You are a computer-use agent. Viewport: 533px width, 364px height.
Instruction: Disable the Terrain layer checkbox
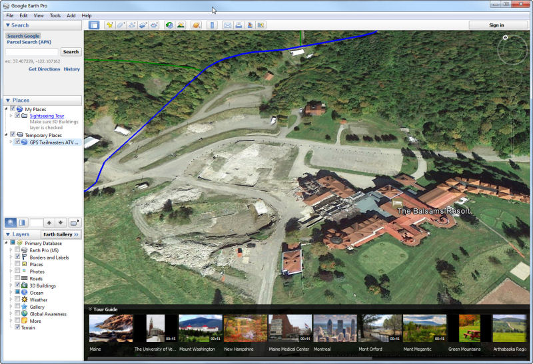(17, 327)
